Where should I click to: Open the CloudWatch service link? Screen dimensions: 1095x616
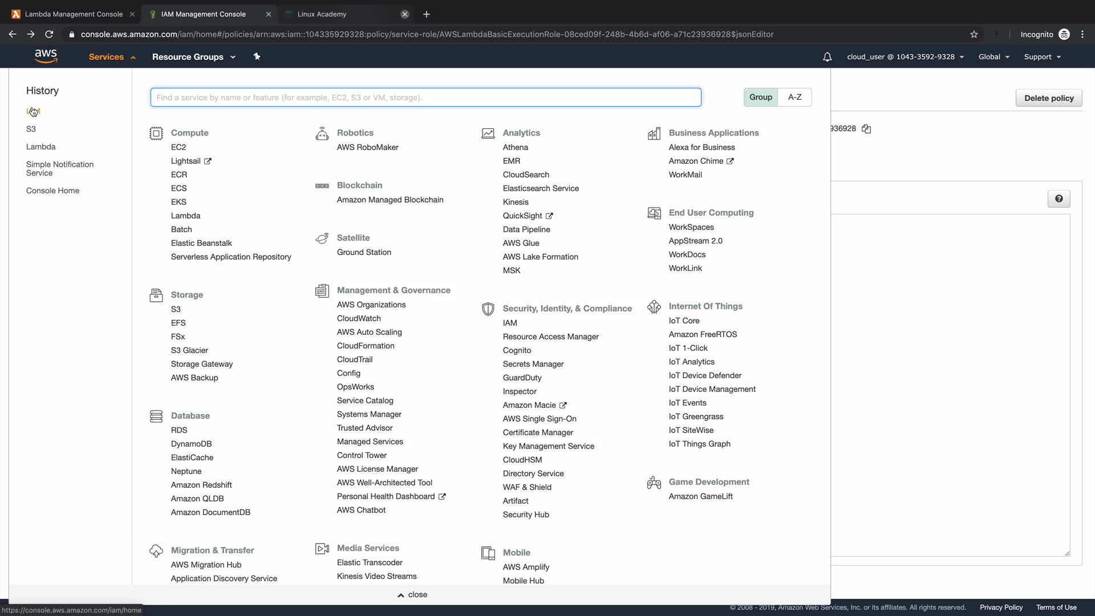pos(359,318)
